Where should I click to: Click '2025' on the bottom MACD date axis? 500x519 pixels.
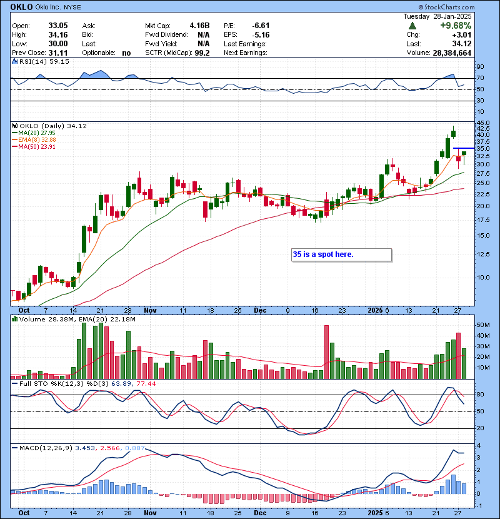pos(375,513)
